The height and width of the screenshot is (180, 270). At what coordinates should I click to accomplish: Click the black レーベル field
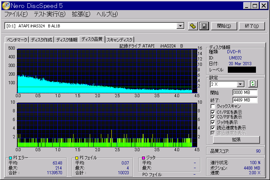[242, 70]
